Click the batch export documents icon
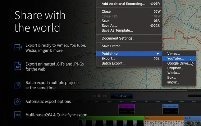 pos(17,85)
